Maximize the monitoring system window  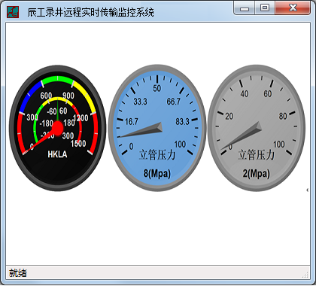[x=265, y=8]
